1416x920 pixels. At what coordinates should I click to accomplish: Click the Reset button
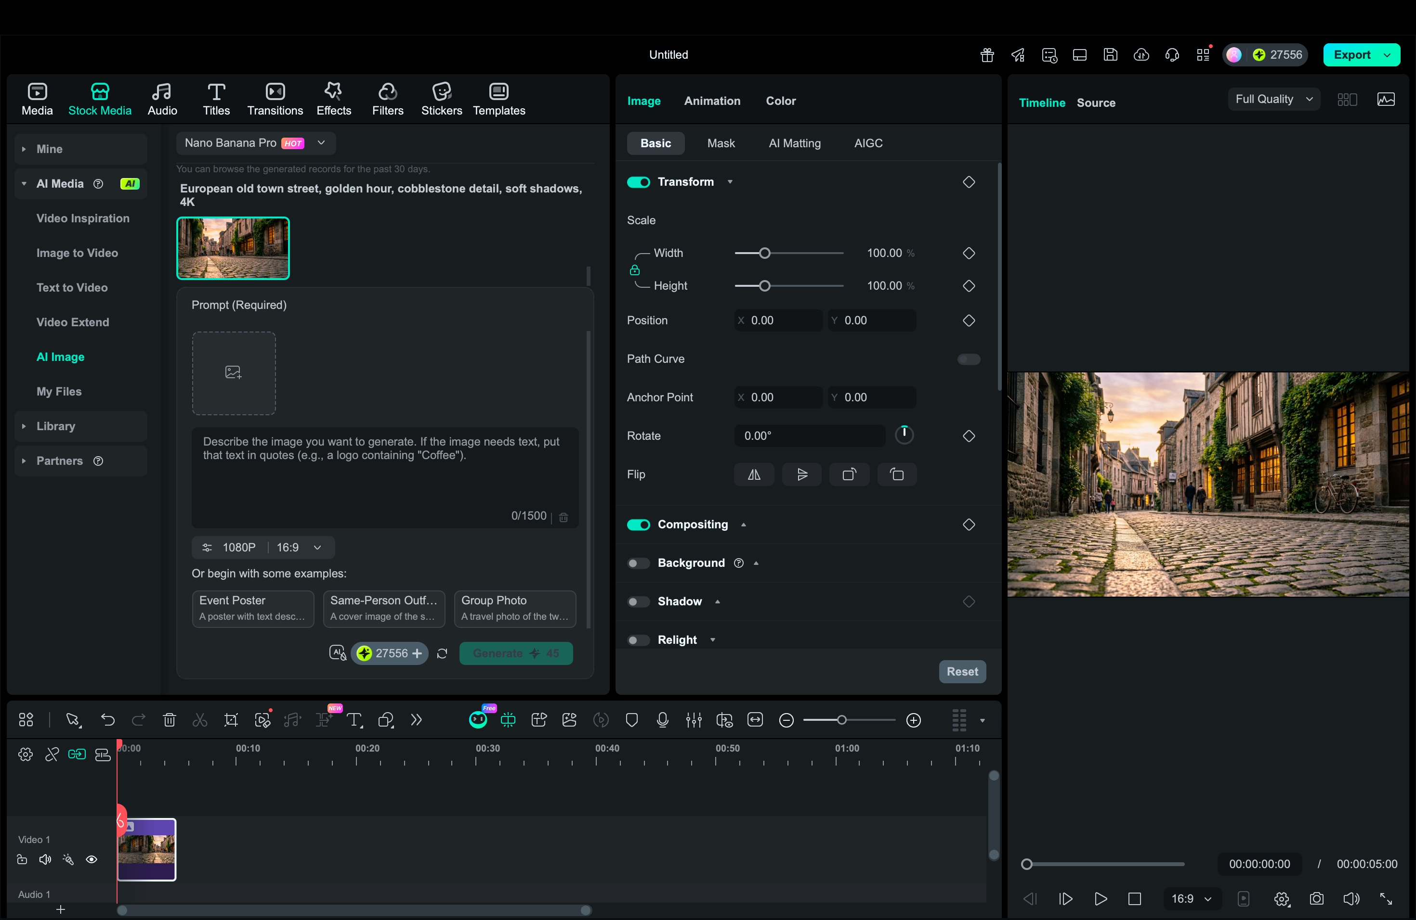tap(961, 672)
